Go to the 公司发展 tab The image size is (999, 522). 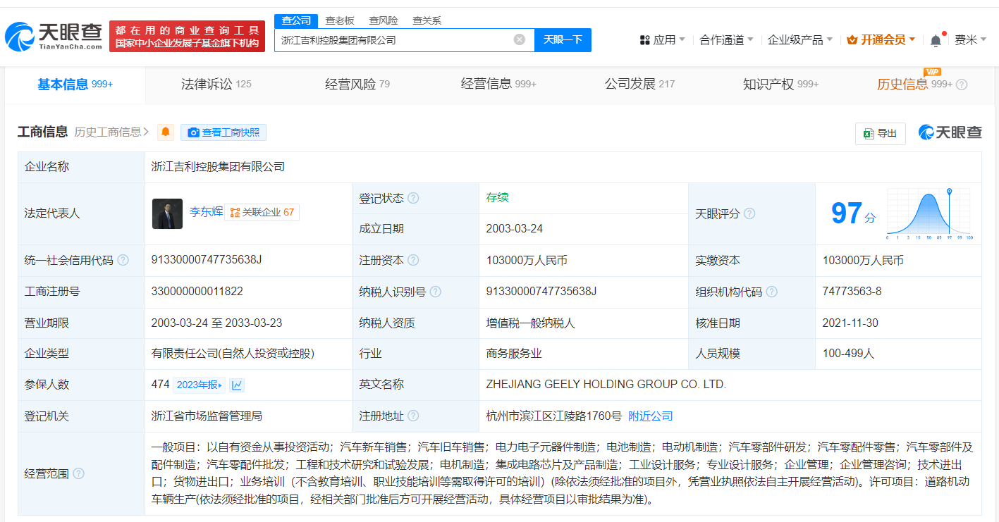coord(639,85)
